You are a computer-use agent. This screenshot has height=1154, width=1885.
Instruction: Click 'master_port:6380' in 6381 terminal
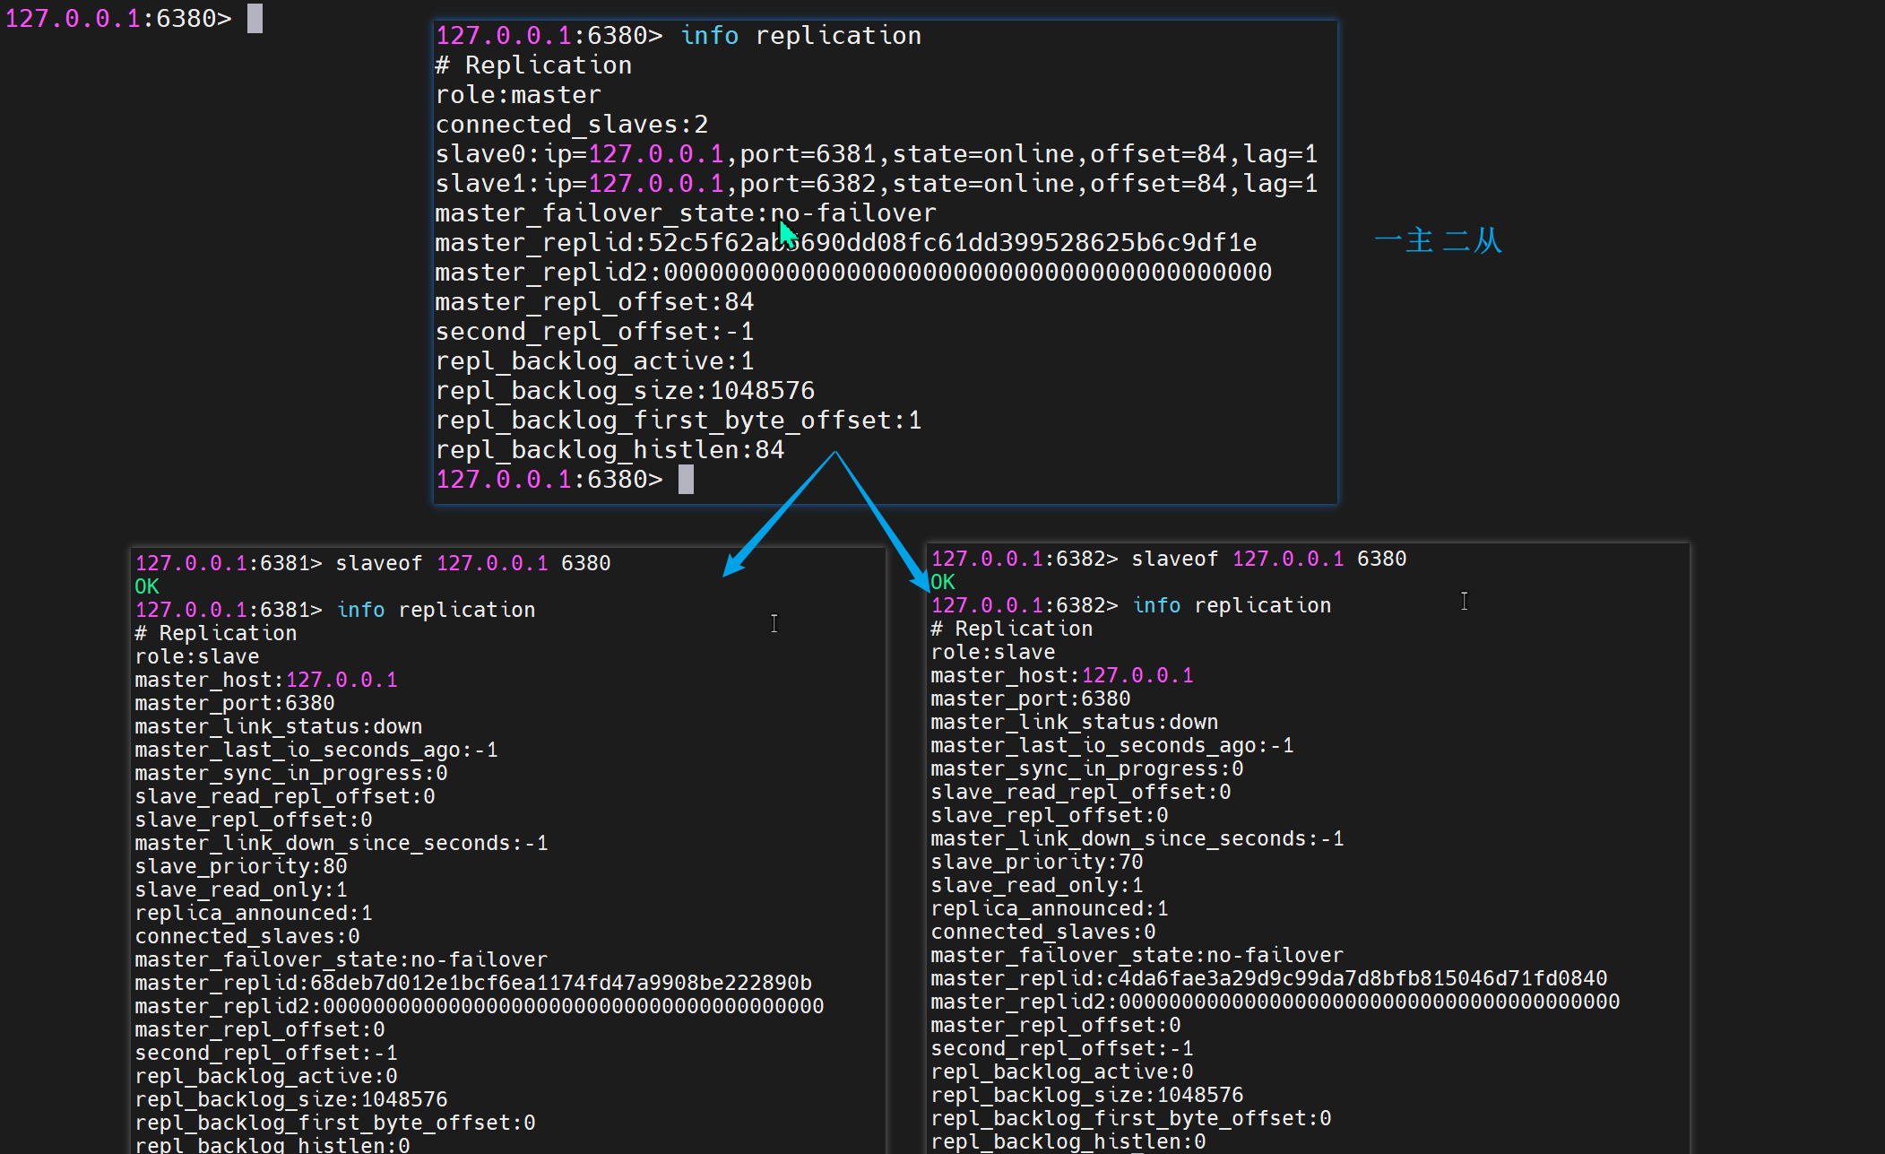tap(235, 703)
